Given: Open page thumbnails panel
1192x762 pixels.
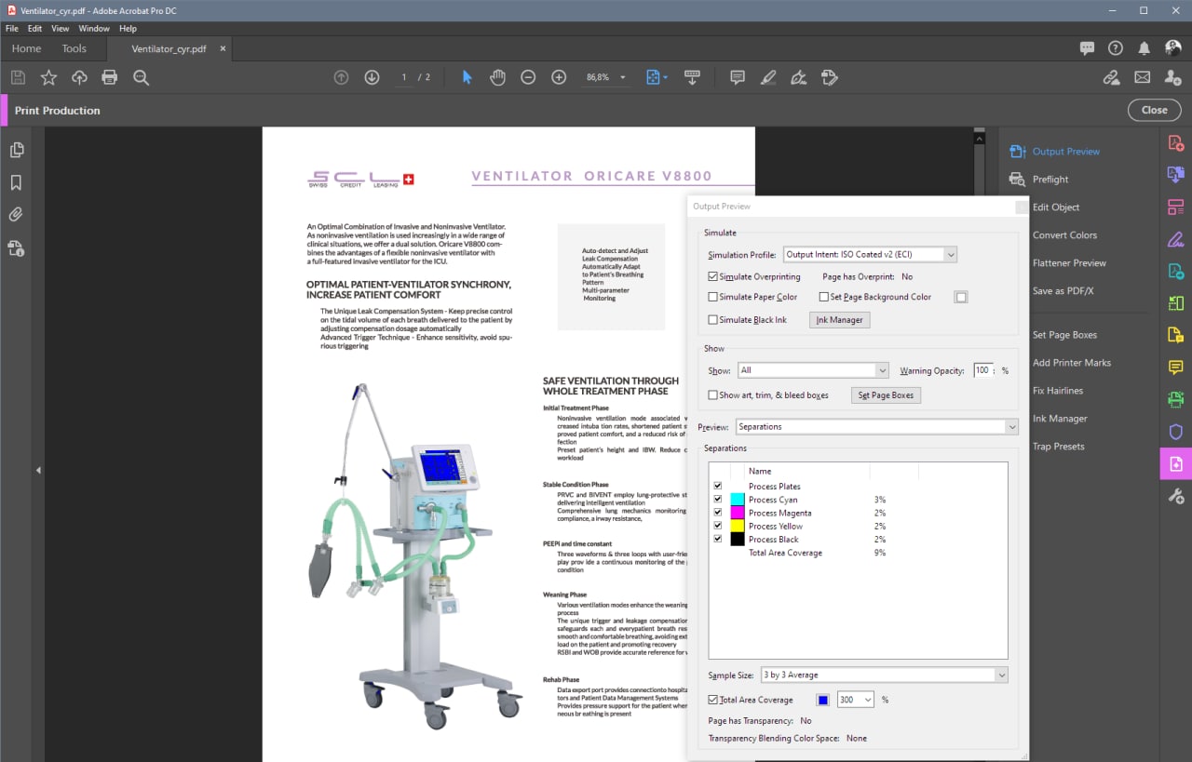Looking at the screenshot, I should 16,150.
